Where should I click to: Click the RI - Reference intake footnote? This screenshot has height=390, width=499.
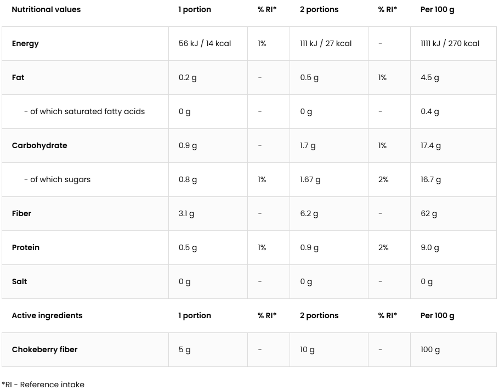click(43, 385)
